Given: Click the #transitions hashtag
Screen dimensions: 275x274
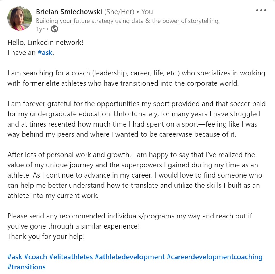Looking at the screenshot, I should click(x=26, y=267).
